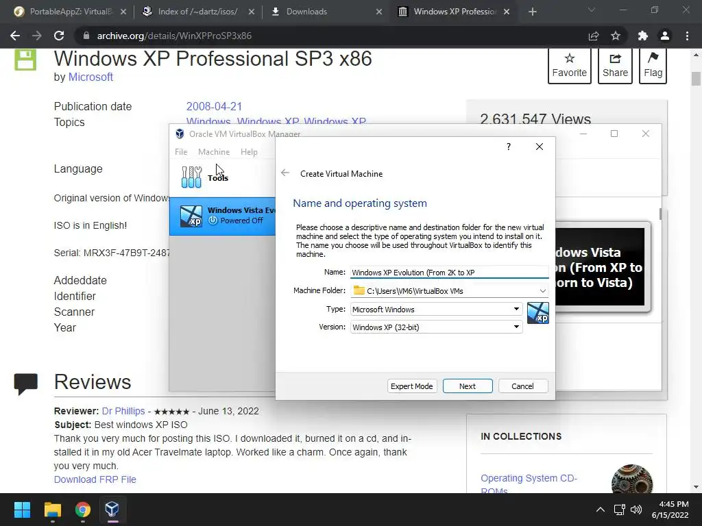Expand the Machine Folder dropdown
Image resolution: width=702 pixels, height=526 pixels.
click(542, 290)
